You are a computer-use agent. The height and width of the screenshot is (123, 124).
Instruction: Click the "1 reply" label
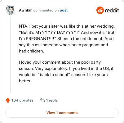point(52,100)
